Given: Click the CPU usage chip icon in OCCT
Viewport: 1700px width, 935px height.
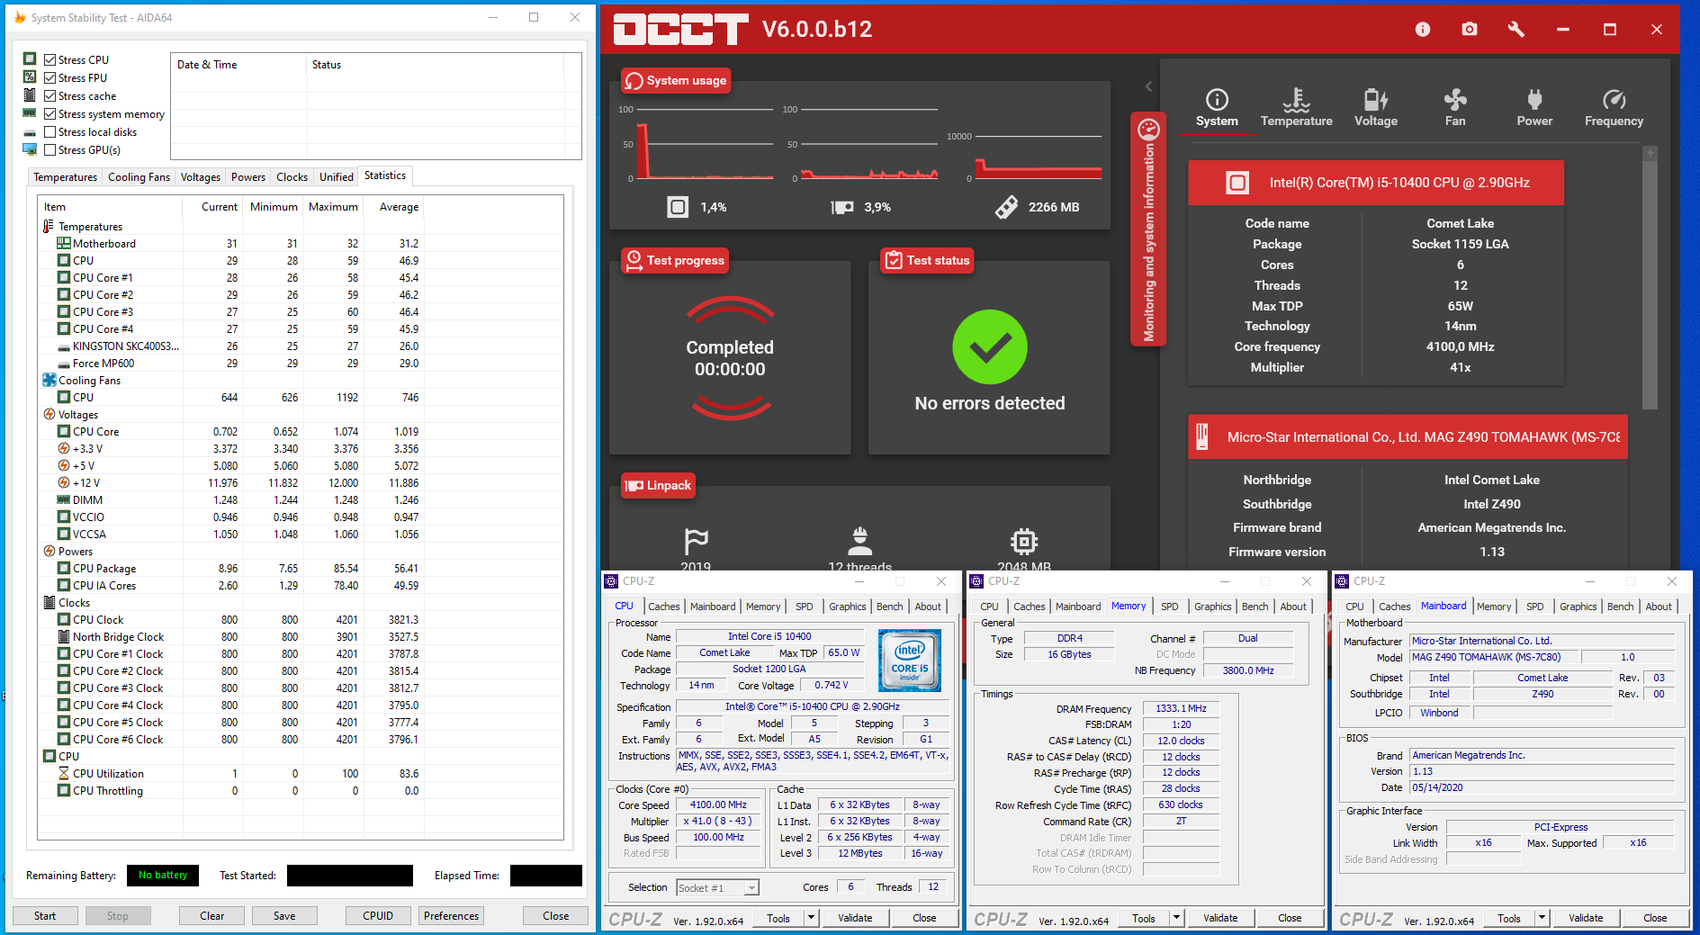Looking at the screenshot, I should pos(678,207).
